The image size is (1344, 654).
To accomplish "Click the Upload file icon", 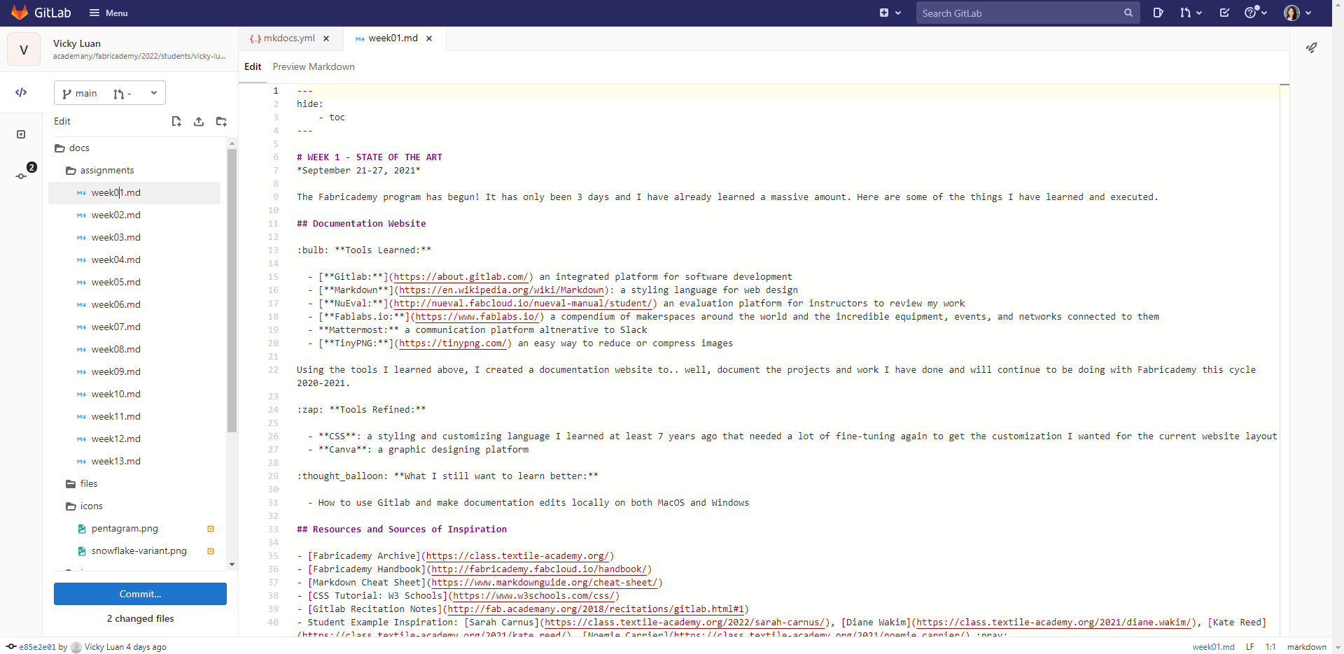I will pos(199,121).
